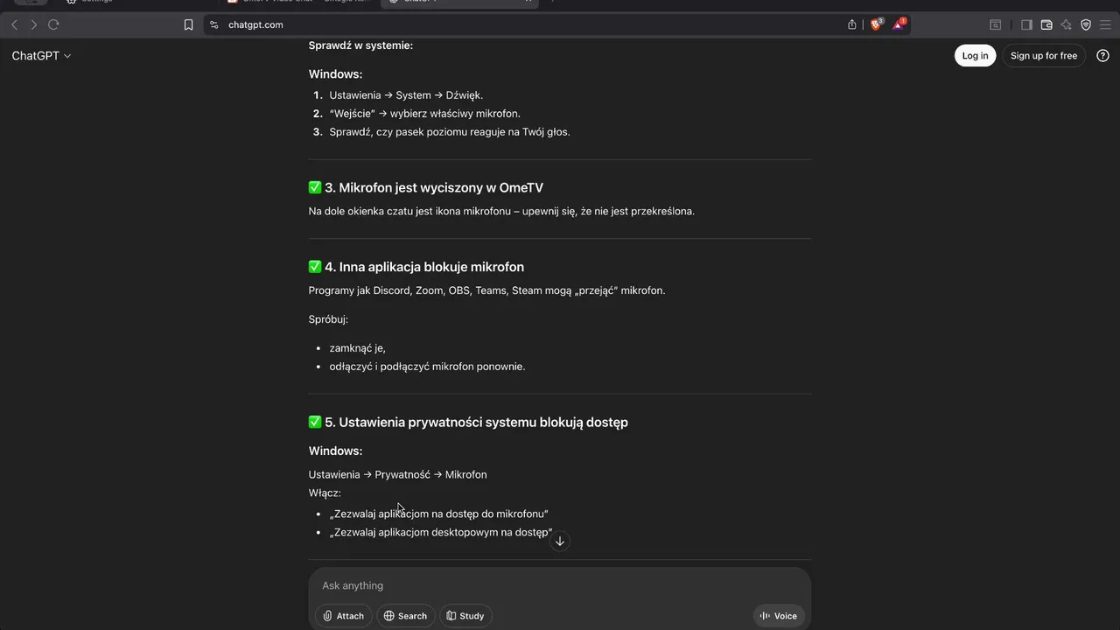Screen dimensions: 1120x630
Task: Select Study mode in the composer
Action: pos(465,616)
